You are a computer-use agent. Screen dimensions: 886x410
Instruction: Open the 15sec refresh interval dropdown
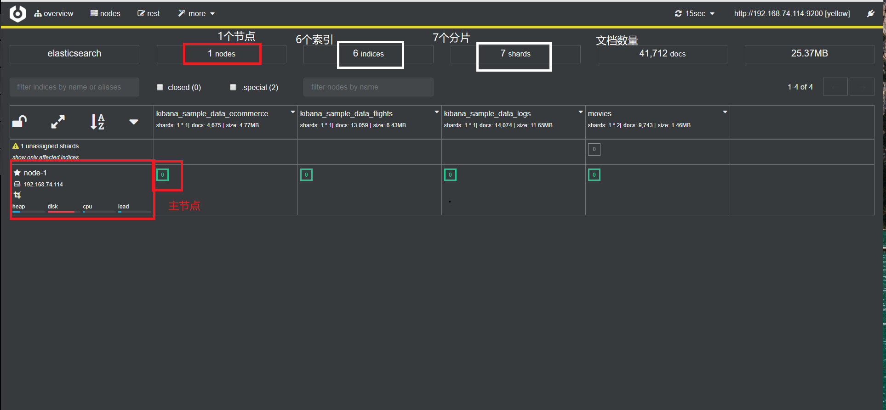pyautogui.click(x=695, y=14)
